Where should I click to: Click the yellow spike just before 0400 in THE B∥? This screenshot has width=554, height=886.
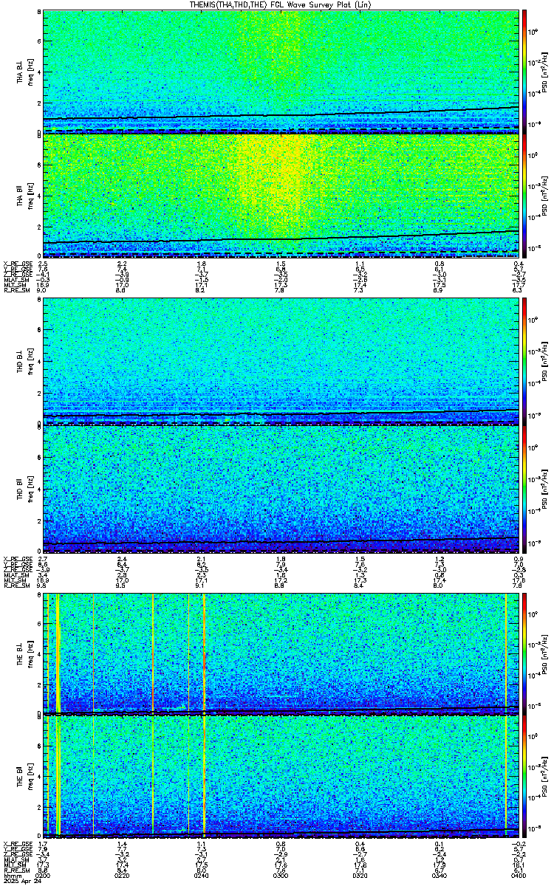(506, 777)
